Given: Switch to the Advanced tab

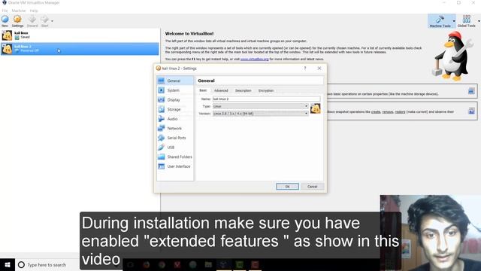Looking at the screenshot, I should click(x=221, y=90).
